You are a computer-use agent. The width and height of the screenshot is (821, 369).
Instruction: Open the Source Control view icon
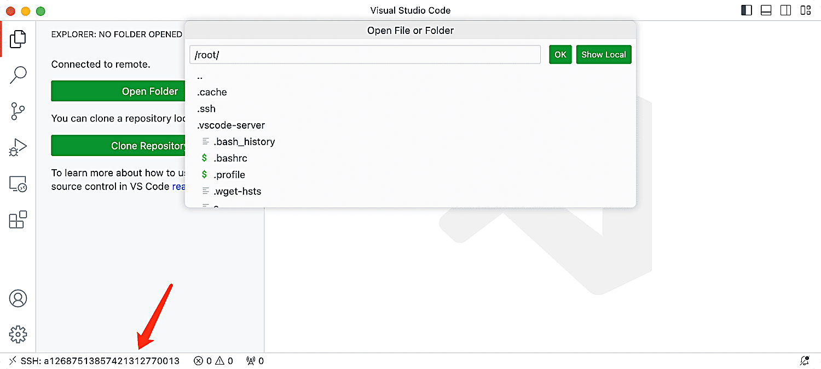point(18,111)
